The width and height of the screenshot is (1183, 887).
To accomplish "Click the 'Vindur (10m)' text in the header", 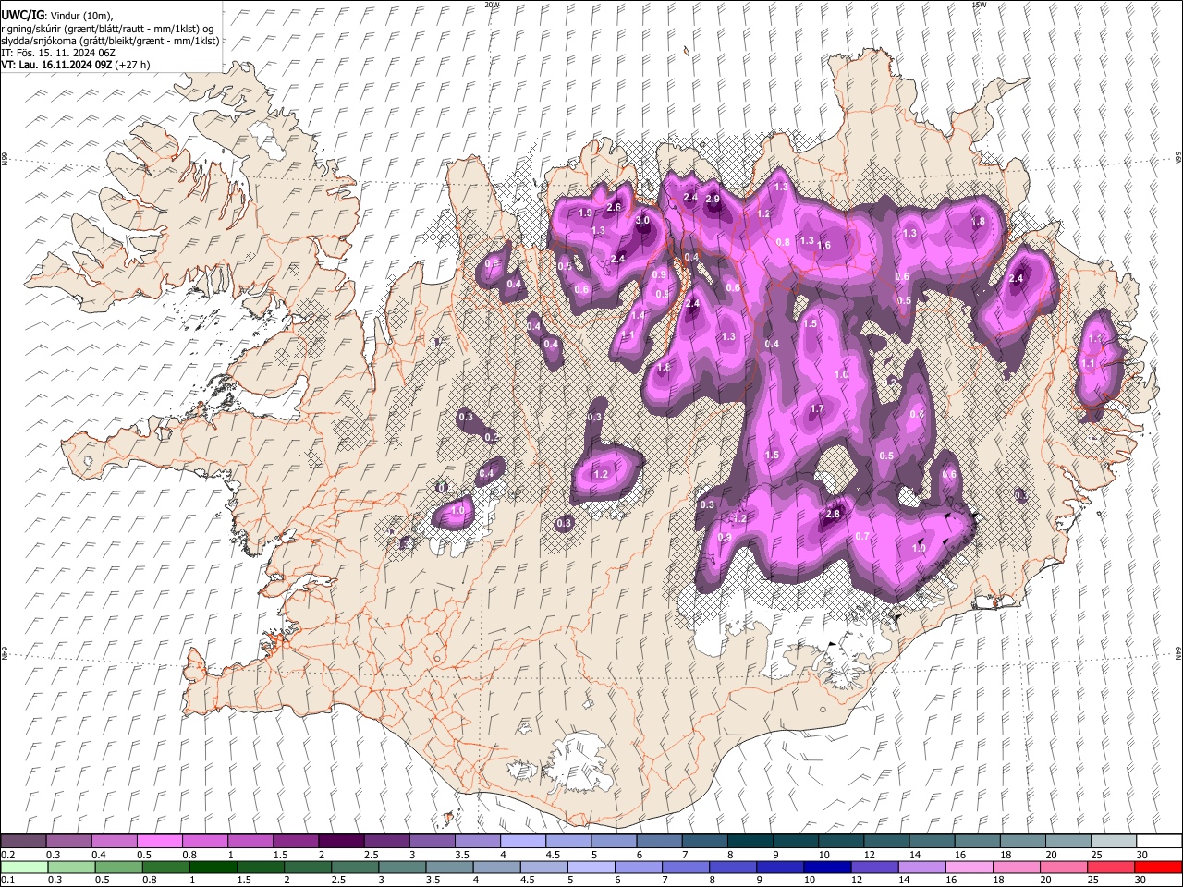I will 80,16.
